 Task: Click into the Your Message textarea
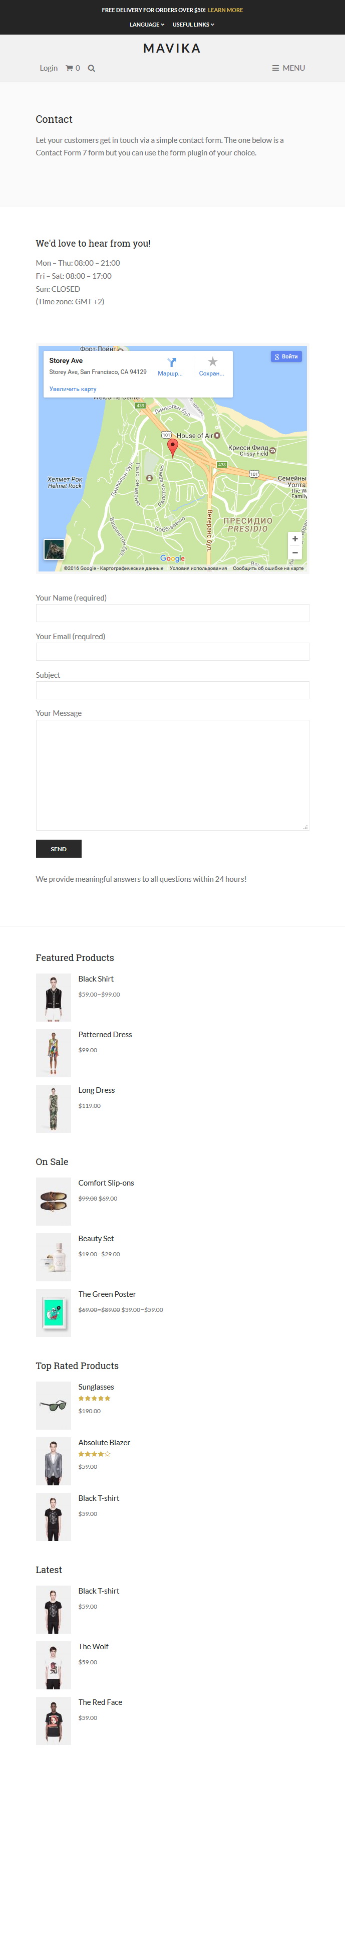(x=172, y=775)
